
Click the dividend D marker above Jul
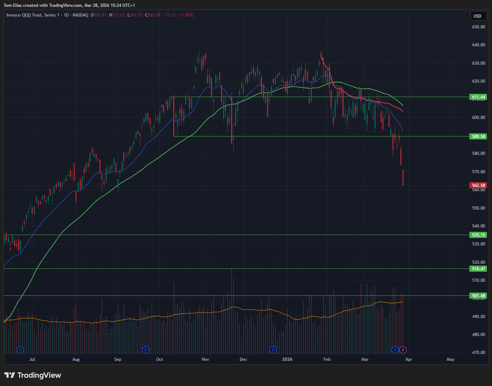point(20,350)
